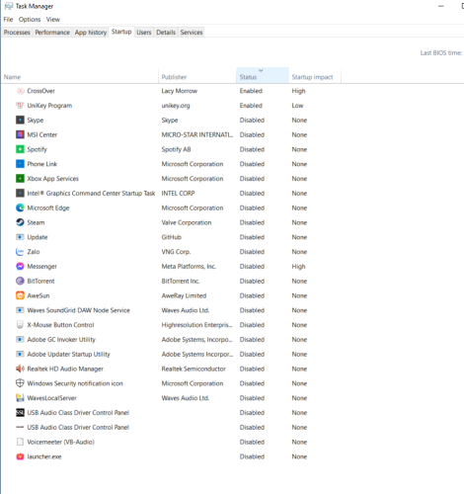
Task: Select the USB Audio row with SSL icon
Action: (171, 412)
